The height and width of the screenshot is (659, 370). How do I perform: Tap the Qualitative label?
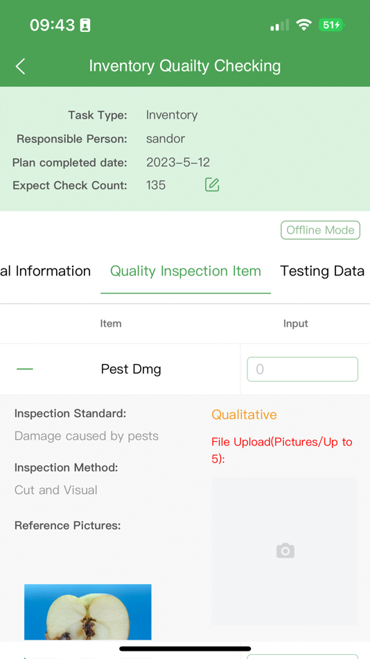(244, 415)
